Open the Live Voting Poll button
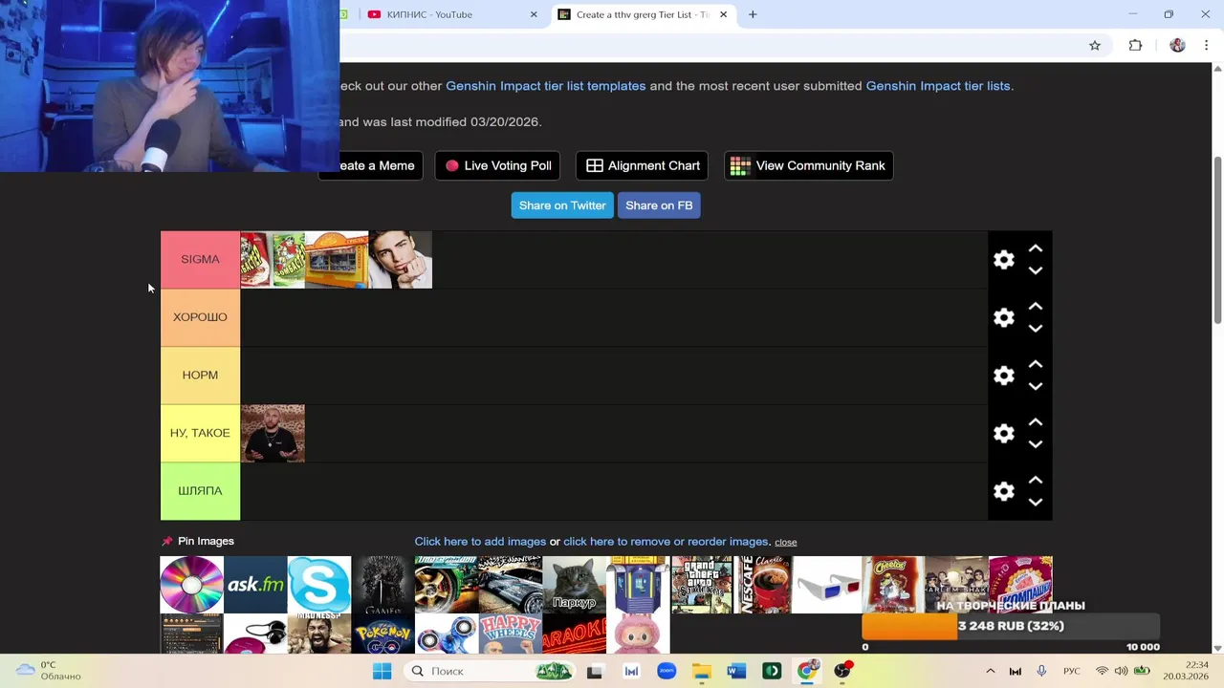The image size is (1224, 688). [x=498, y=165]
